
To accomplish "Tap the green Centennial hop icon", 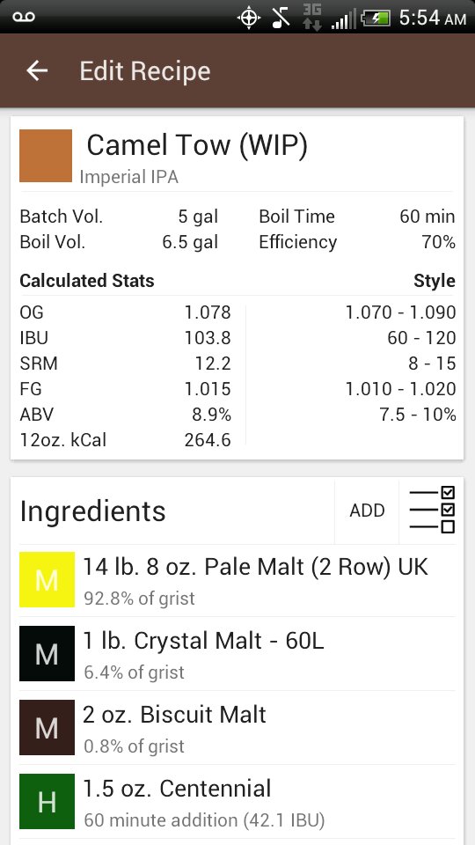I will (47, 801).
